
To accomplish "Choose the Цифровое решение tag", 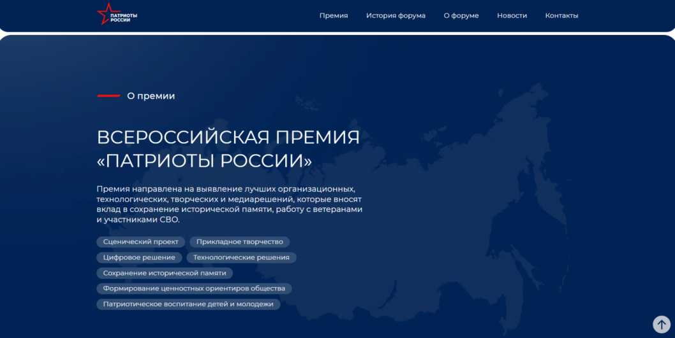I will tap(139, 257).
